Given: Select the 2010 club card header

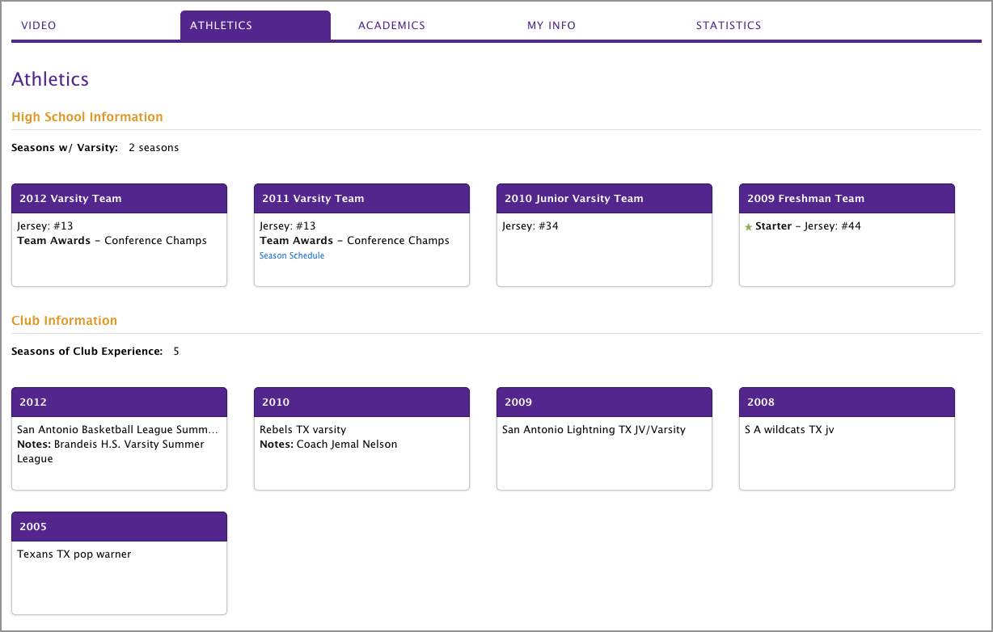Looking at the screenshot, I should tap(362, 402).
